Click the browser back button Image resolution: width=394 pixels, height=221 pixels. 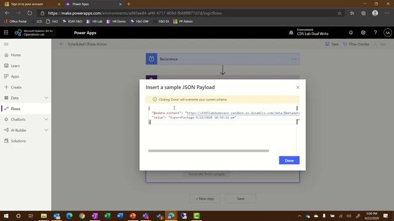click(x=7, y=13)
